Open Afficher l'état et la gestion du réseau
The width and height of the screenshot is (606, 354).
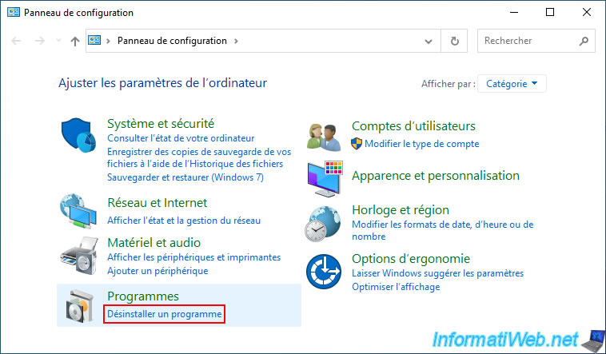coord(184,221)
